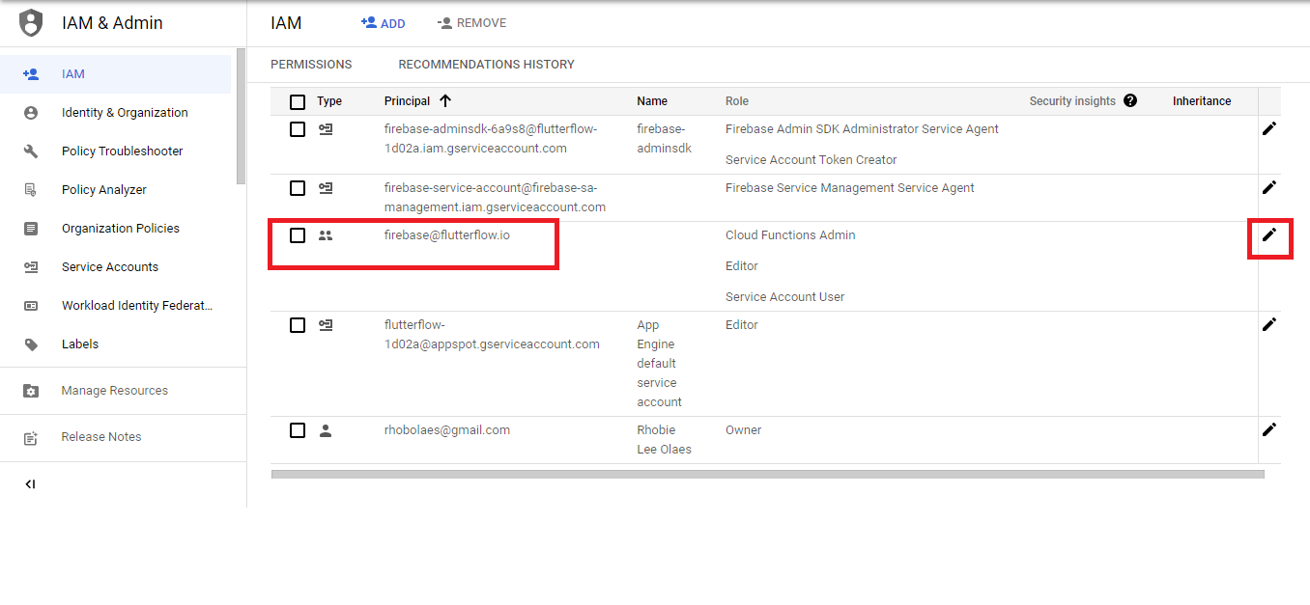Tick the checkbox for rhobolaes@gmail.com
1310x605 pixels.
click(x=298, y=430)
